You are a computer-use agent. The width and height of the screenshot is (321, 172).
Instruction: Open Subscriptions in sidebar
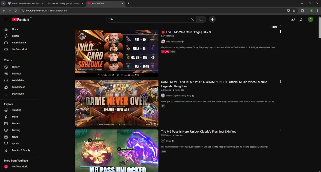pyautogui.click(x=20, y=43)
